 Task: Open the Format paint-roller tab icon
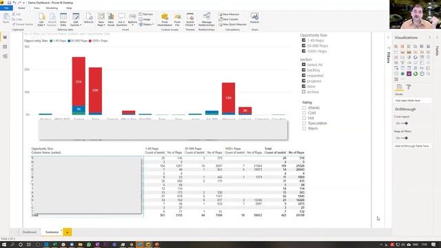(x=409, y=87)
